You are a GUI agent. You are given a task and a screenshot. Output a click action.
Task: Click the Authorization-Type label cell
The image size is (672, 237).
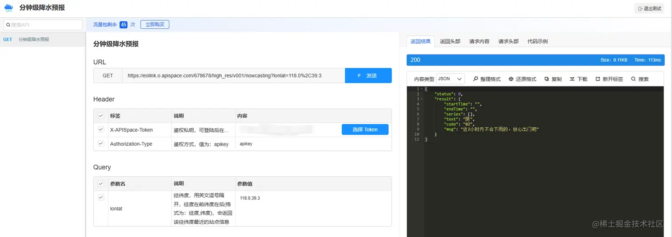(x=131, y=144)
